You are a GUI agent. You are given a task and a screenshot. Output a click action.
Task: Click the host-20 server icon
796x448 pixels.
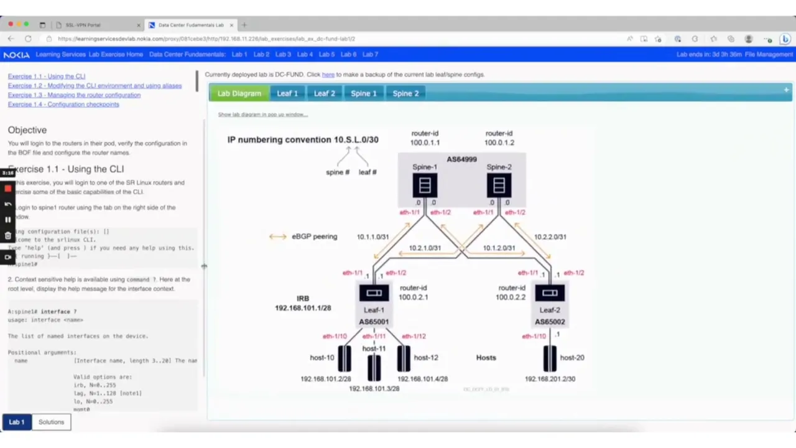click(x=550, y=358)
